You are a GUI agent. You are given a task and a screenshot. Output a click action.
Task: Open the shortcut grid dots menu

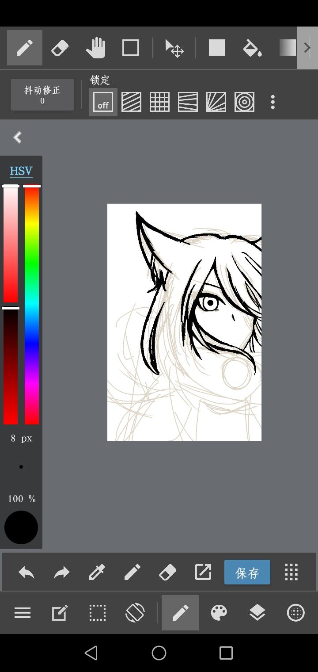click(x=291, y=572)
